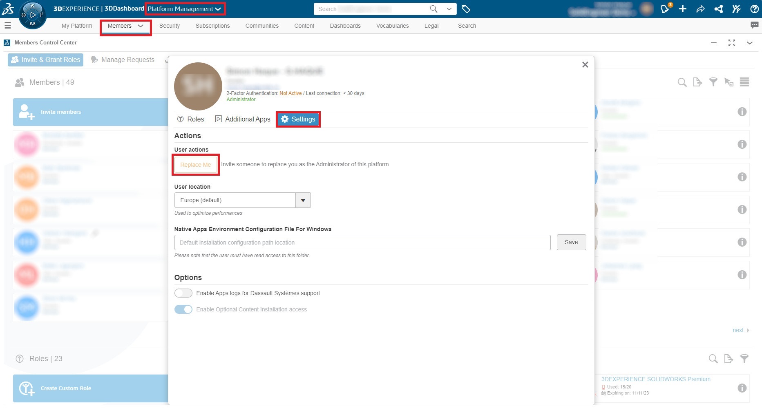Viewport: 762px width, 408px height.
Task: Open the Security menu item
Action: (170, 26)
